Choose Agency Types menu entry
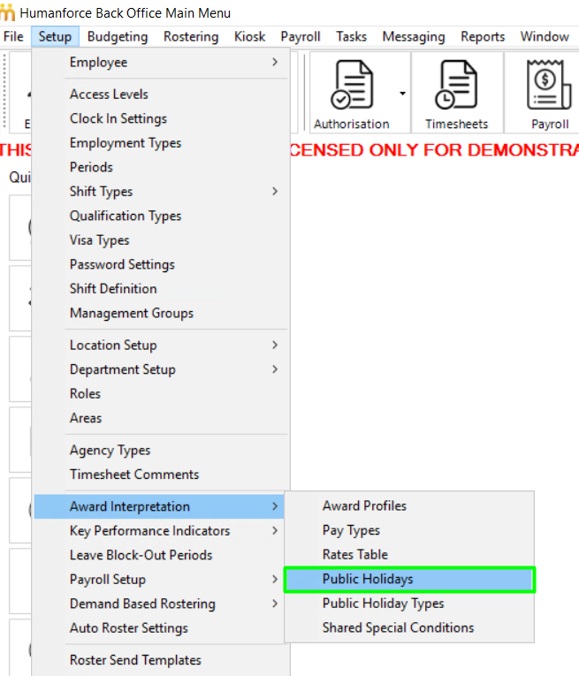Screen dimensions: 579x676 159,450
